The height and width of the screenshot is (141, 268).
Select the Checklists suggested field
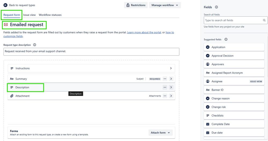point(234,116)
